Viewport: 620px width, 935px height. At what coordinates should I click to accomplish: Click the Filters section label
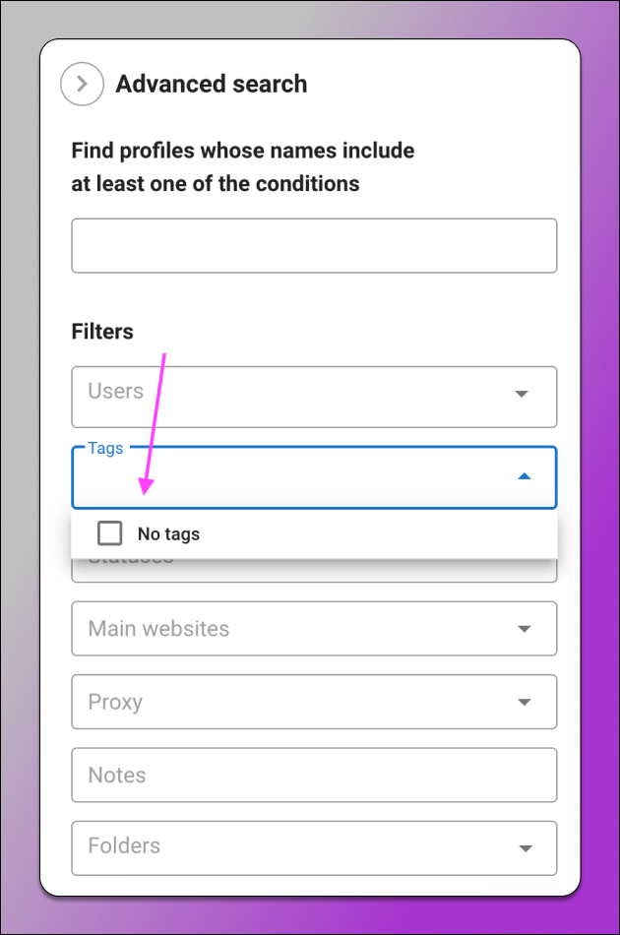click(x=102, y=332)
